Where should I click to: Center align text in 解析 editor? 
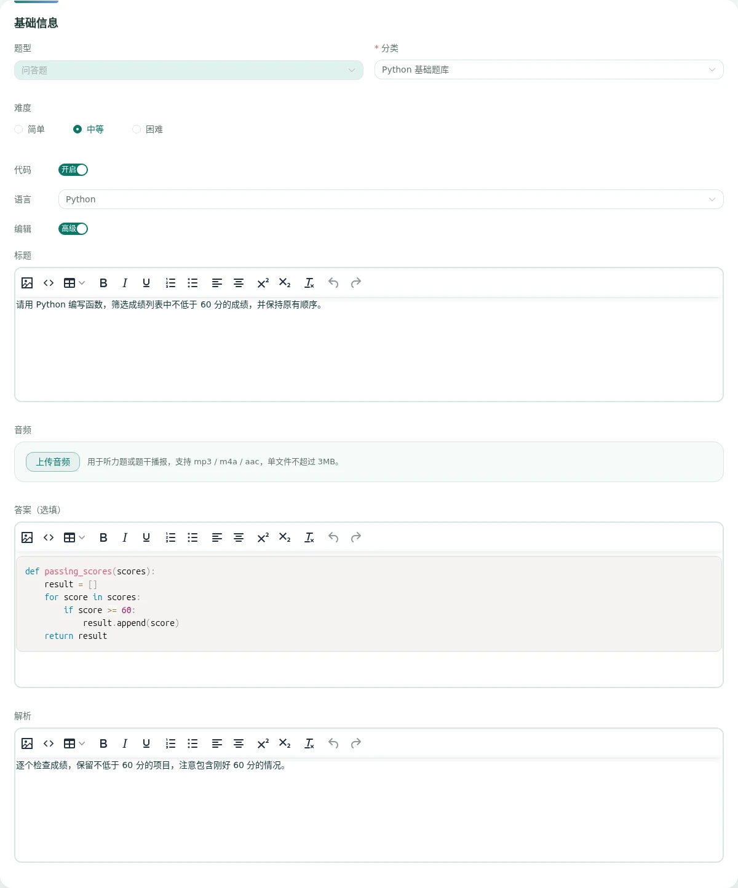[x=239, y=743]
